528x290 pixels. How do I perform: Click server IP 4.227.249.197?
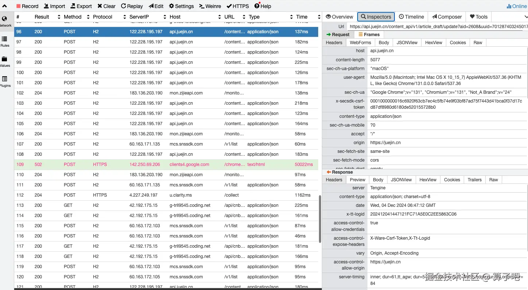[x=143, y=195]
